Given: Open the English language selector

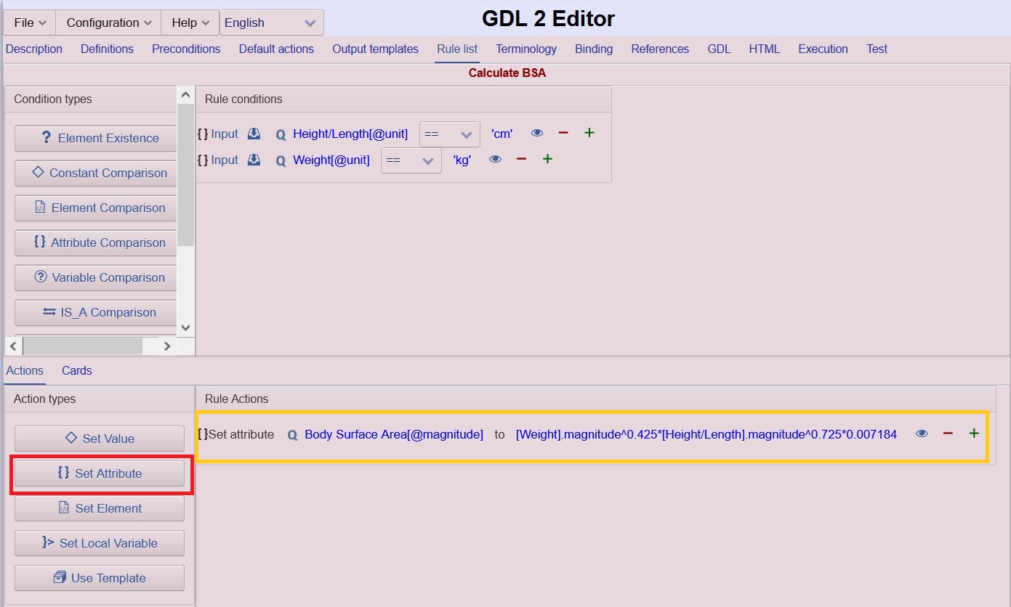Looking at the screenshot, I should click(x=271, y=23).
